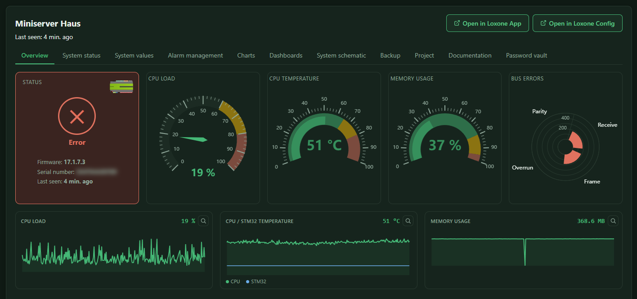Click the Parity label in bus errors chart

pyautogui.click(x=539, y=111)
